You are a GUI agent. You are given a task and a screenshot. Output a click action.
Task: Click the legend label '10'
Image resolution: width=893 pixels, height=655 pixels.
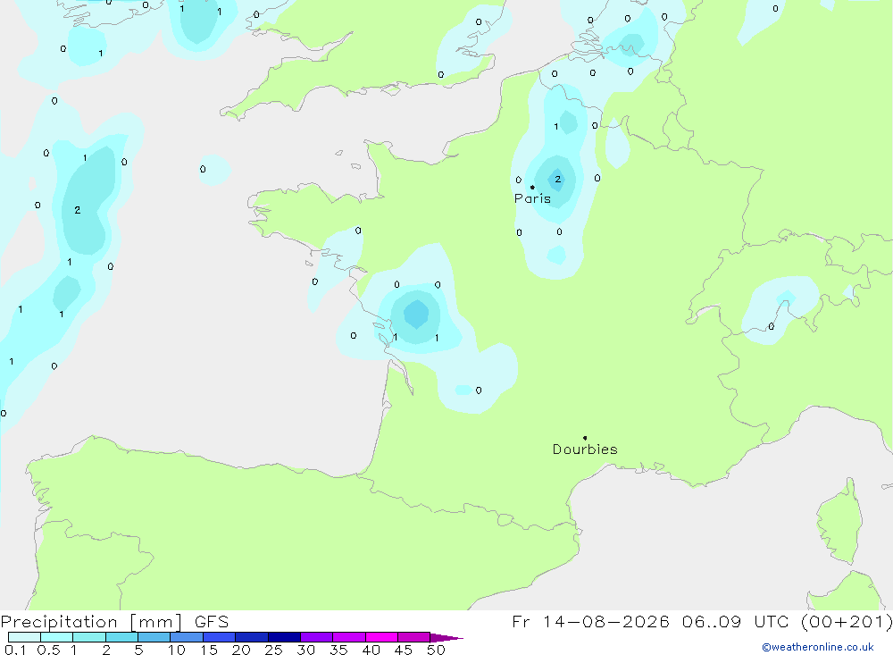177,650
